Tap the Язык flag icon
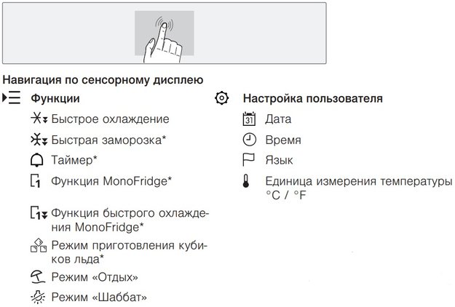The image size is (455, 307). 249,160
